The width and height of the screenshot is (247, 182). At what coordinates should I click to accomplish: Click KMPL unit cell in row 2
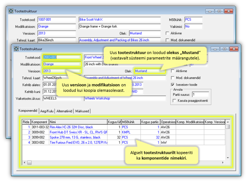point(131,132)
